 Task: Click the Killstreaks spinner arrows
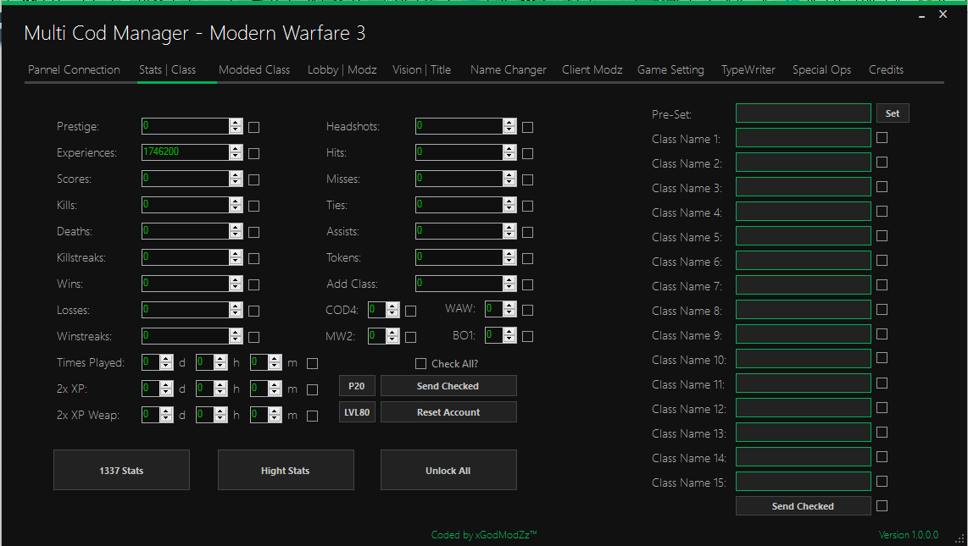235,257
